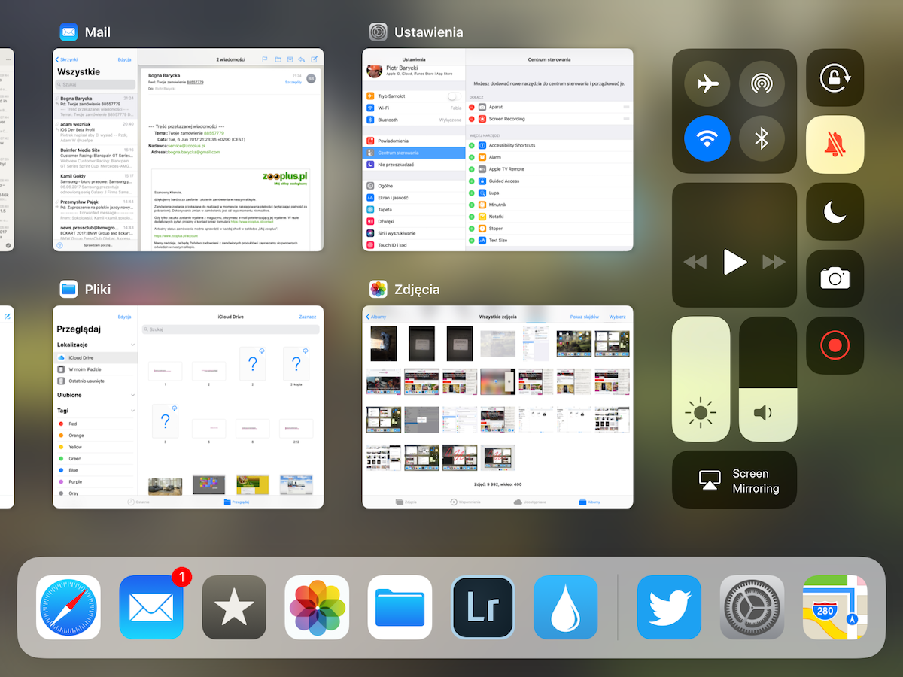Screen dimensions: 903x677
Task: Open Lightroom app in the dock
Action: point(482,608)
